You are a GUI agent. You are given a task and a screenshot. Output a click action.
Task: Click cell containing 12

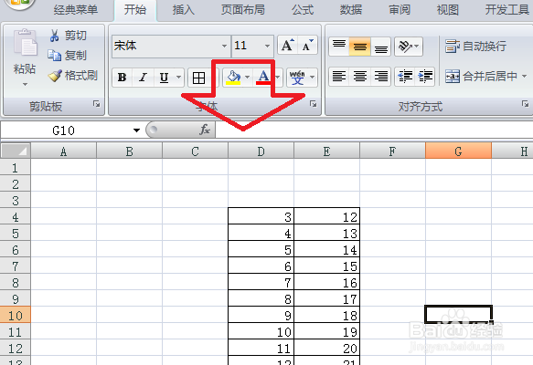coord(326,216)
